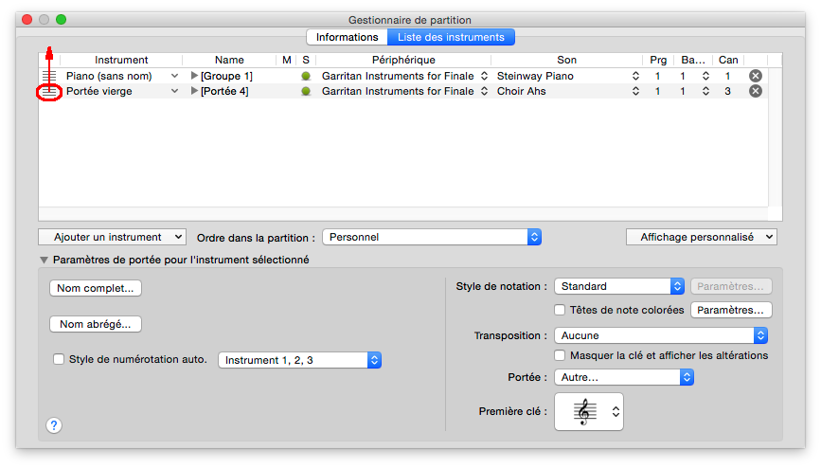Image resolution: width=821 pixels, height=468 pixels.
Task: Open Ordre dans la partition dropdown
Action: 432,237
